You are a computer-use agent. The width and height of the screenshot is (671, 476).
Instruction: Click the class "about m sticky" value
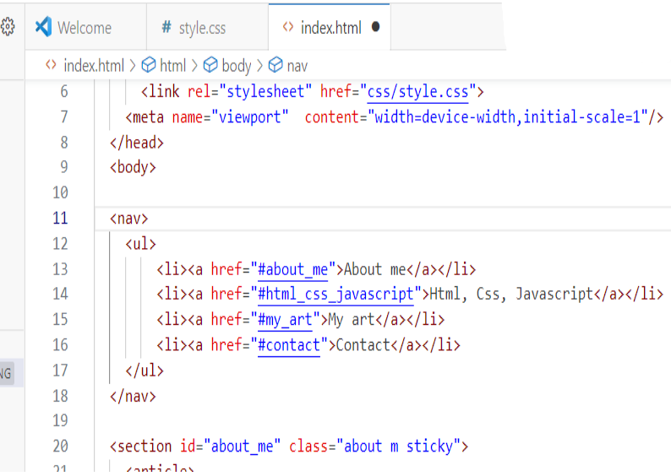(x=398, y=446)
